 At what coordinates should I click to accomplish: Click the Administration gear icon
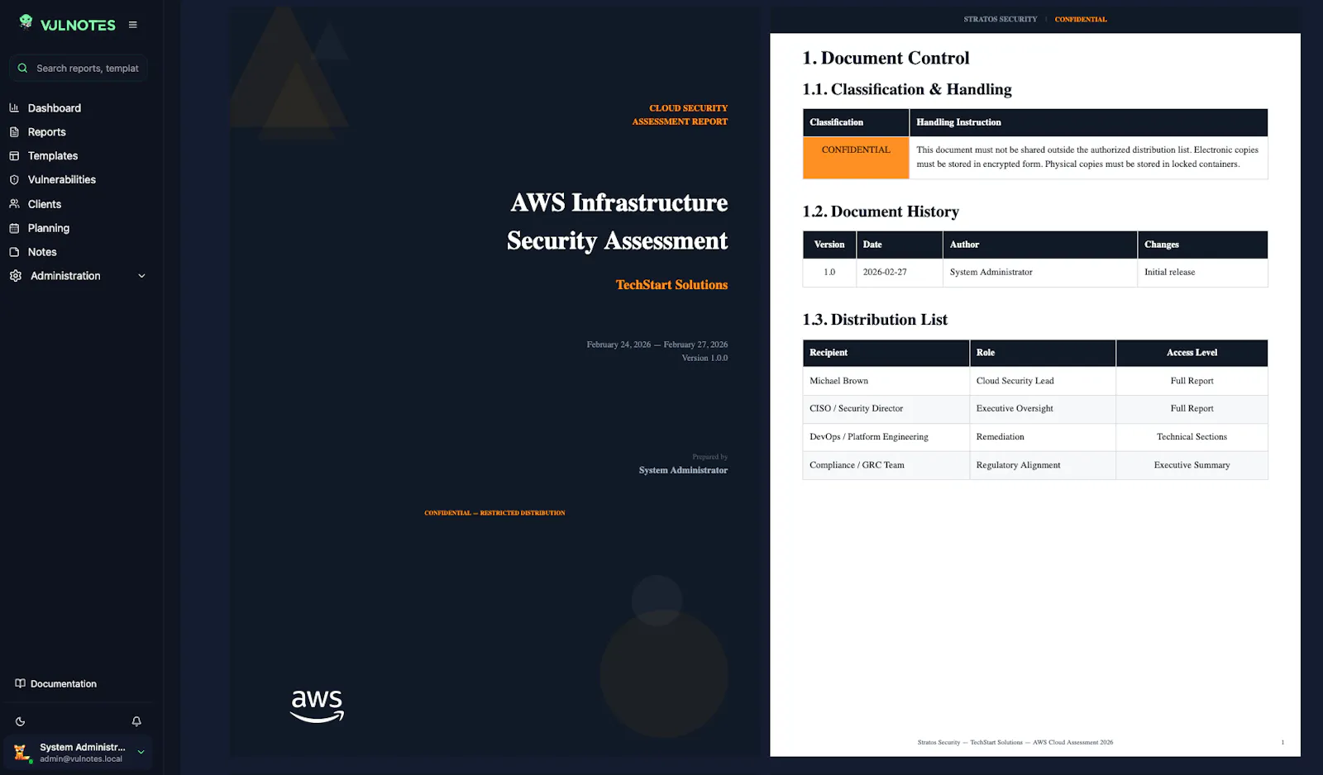tap(16, 276)
